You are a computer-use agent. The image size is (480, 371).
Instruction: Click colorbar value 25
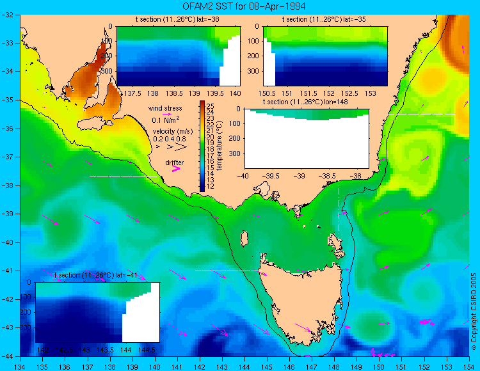tap(211, 106)
